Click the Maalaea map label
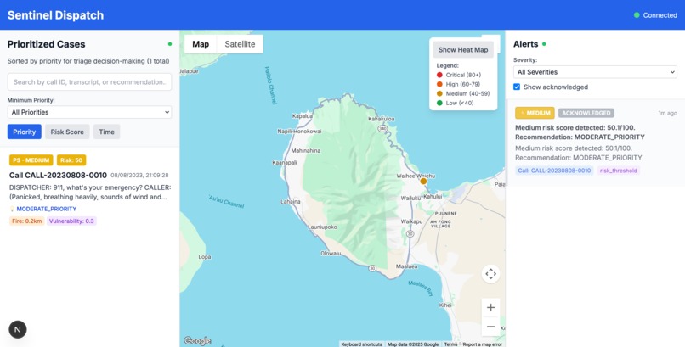685x347 pixels. point(407,266)
